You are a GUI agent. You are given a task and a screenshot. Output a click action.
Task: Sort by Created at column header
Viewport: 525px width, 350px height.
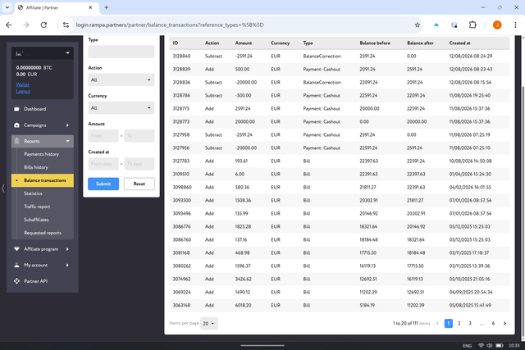pyautogui.click(x=459, y=43)
